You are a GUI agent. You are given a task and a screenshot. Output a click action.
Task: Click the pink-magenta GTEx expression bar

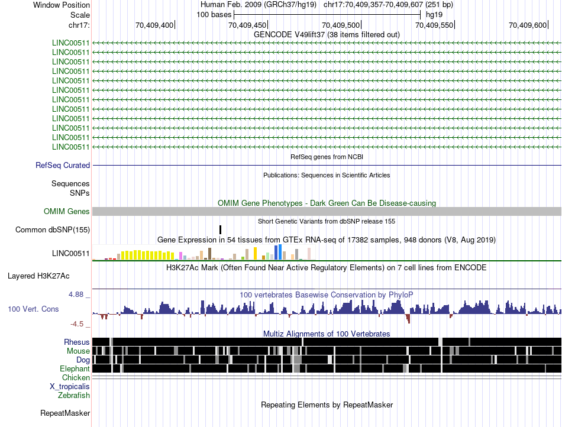[x=180, y=255]
